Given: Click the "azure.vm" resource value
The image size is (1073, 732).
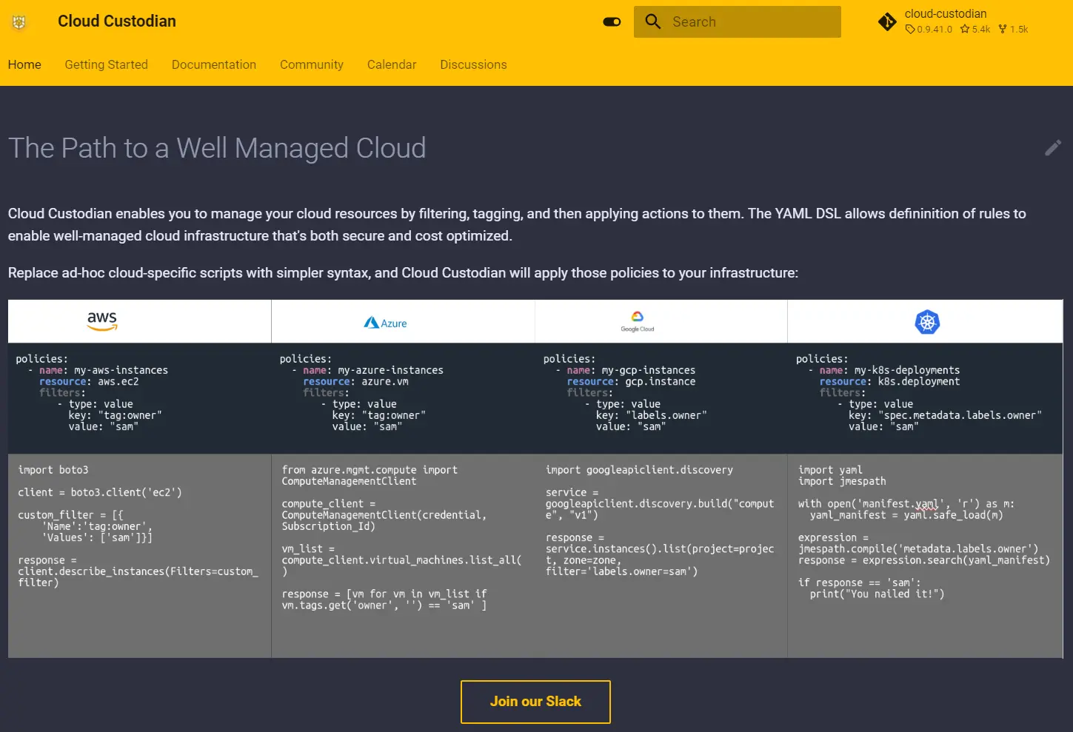Looking at the screenshot, I should [385, 382].
